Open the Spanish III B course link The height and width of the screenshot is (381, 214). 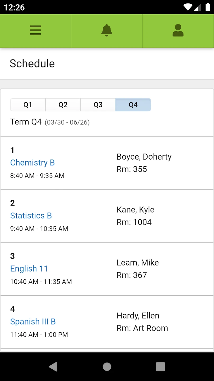point(33,321)
